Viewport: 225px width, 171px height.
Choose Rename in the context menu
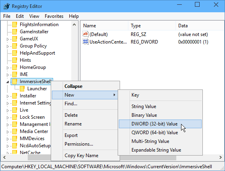(x=86, y=124)
